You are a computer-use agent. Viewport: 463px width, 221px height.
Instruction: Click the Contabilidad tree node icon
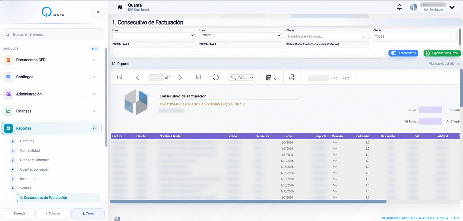coord(13,151)
